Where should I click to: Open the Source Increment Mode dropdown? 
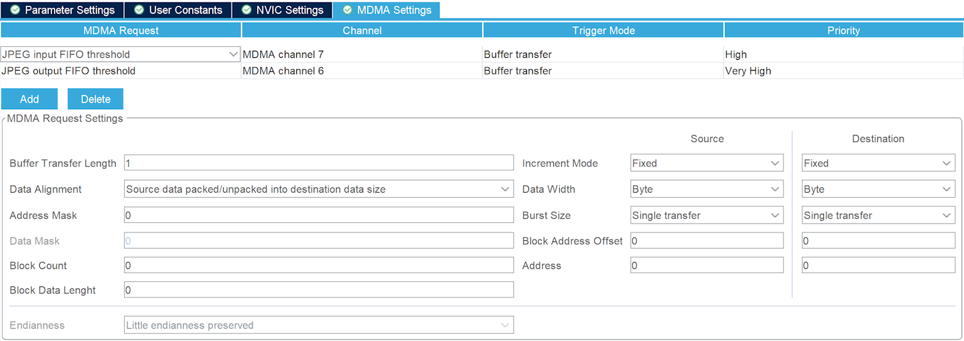tap(706, 163)
